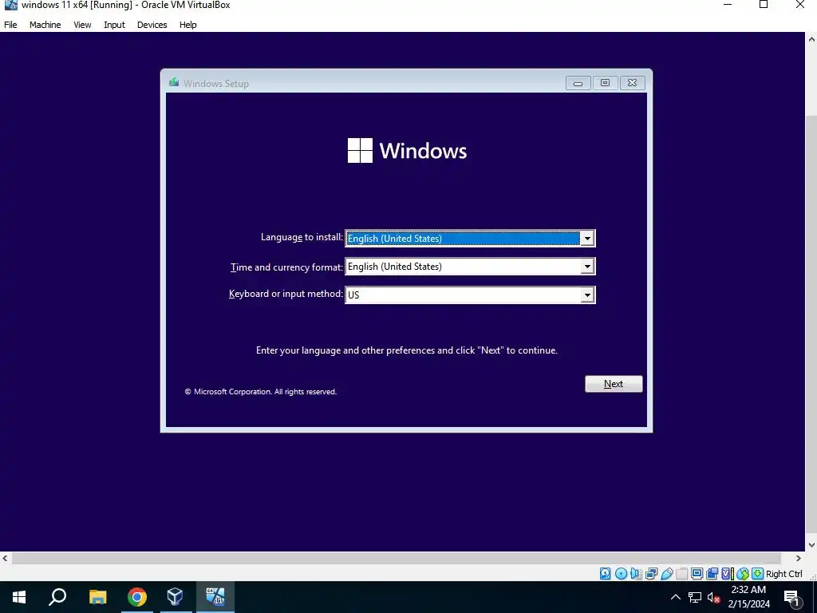Expand the Keyboard or input method dropdown
Viewport: 817px width, 613px height.
[587, 295]
